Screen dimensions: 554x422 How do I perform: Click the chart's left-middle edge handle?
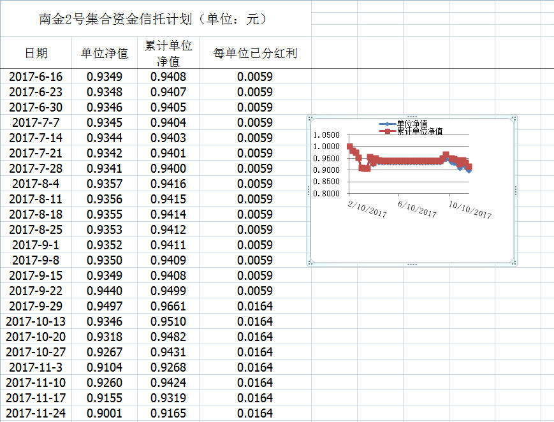coord(309,191)
